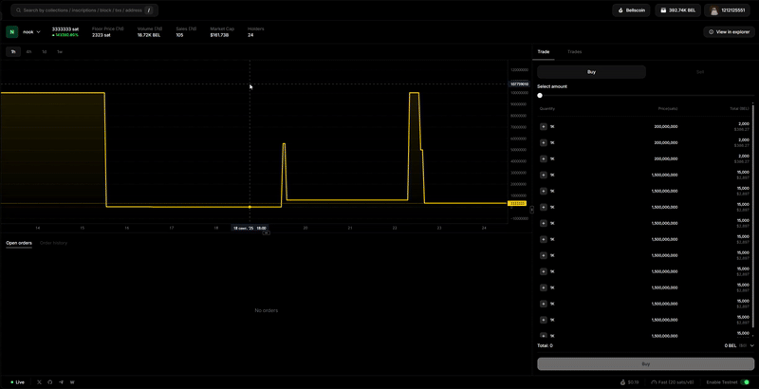Click the Telegram icon in footer
The height and width of the screenshot is (389, 759).
[x=62, y=381]
